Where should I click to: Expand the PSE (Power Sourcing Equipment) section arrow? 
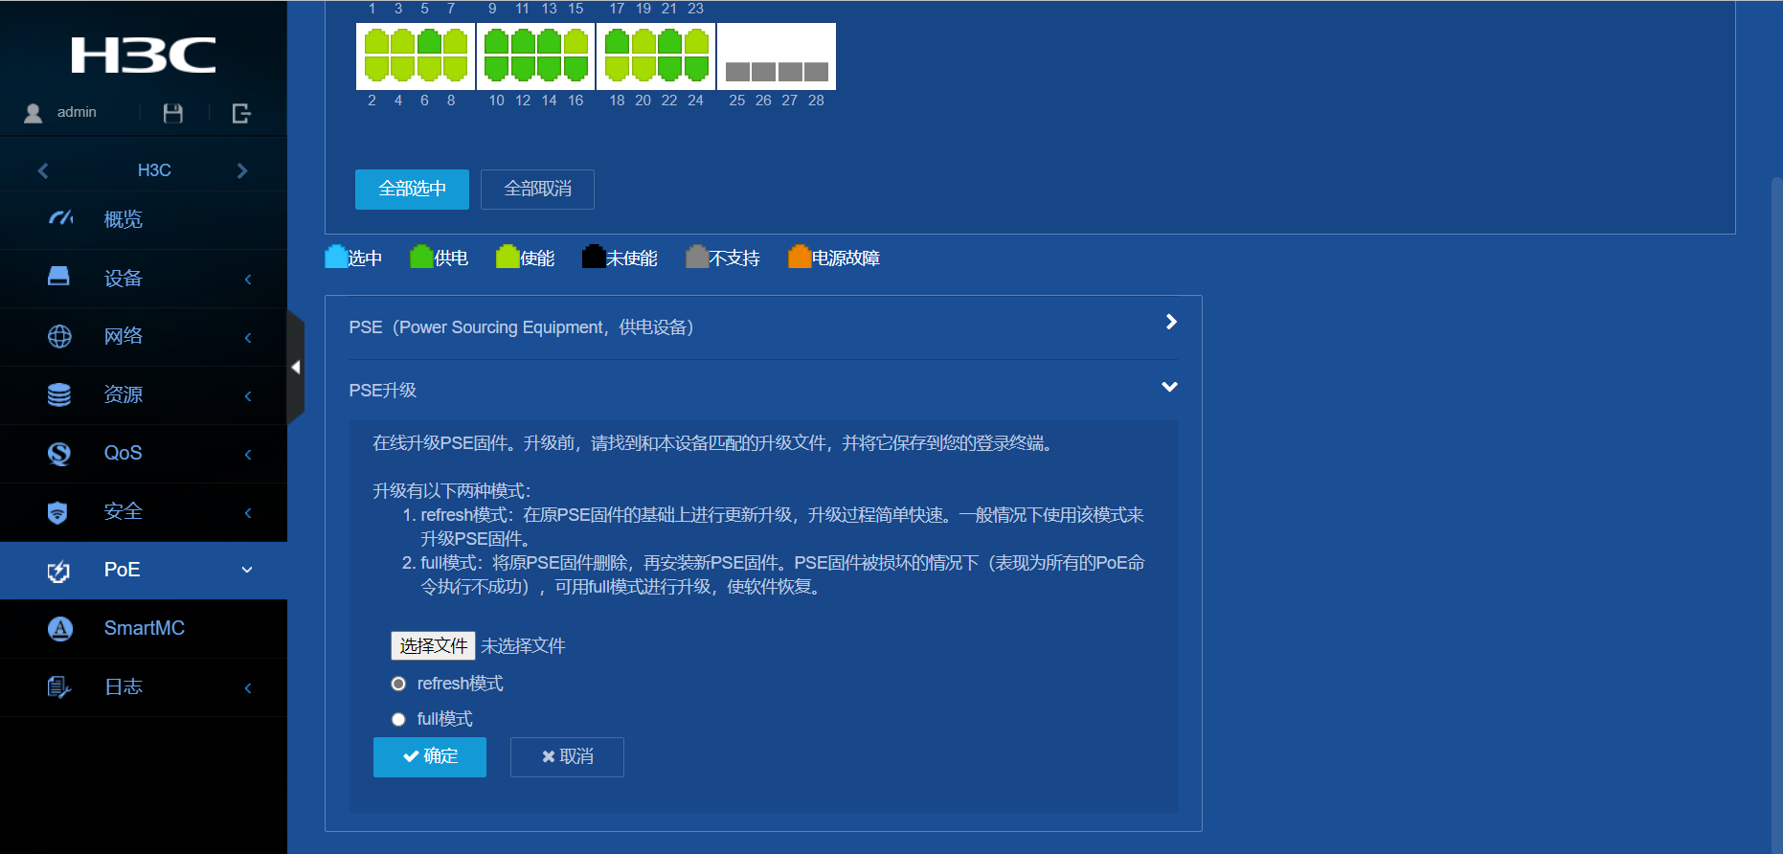(1171, 322)
